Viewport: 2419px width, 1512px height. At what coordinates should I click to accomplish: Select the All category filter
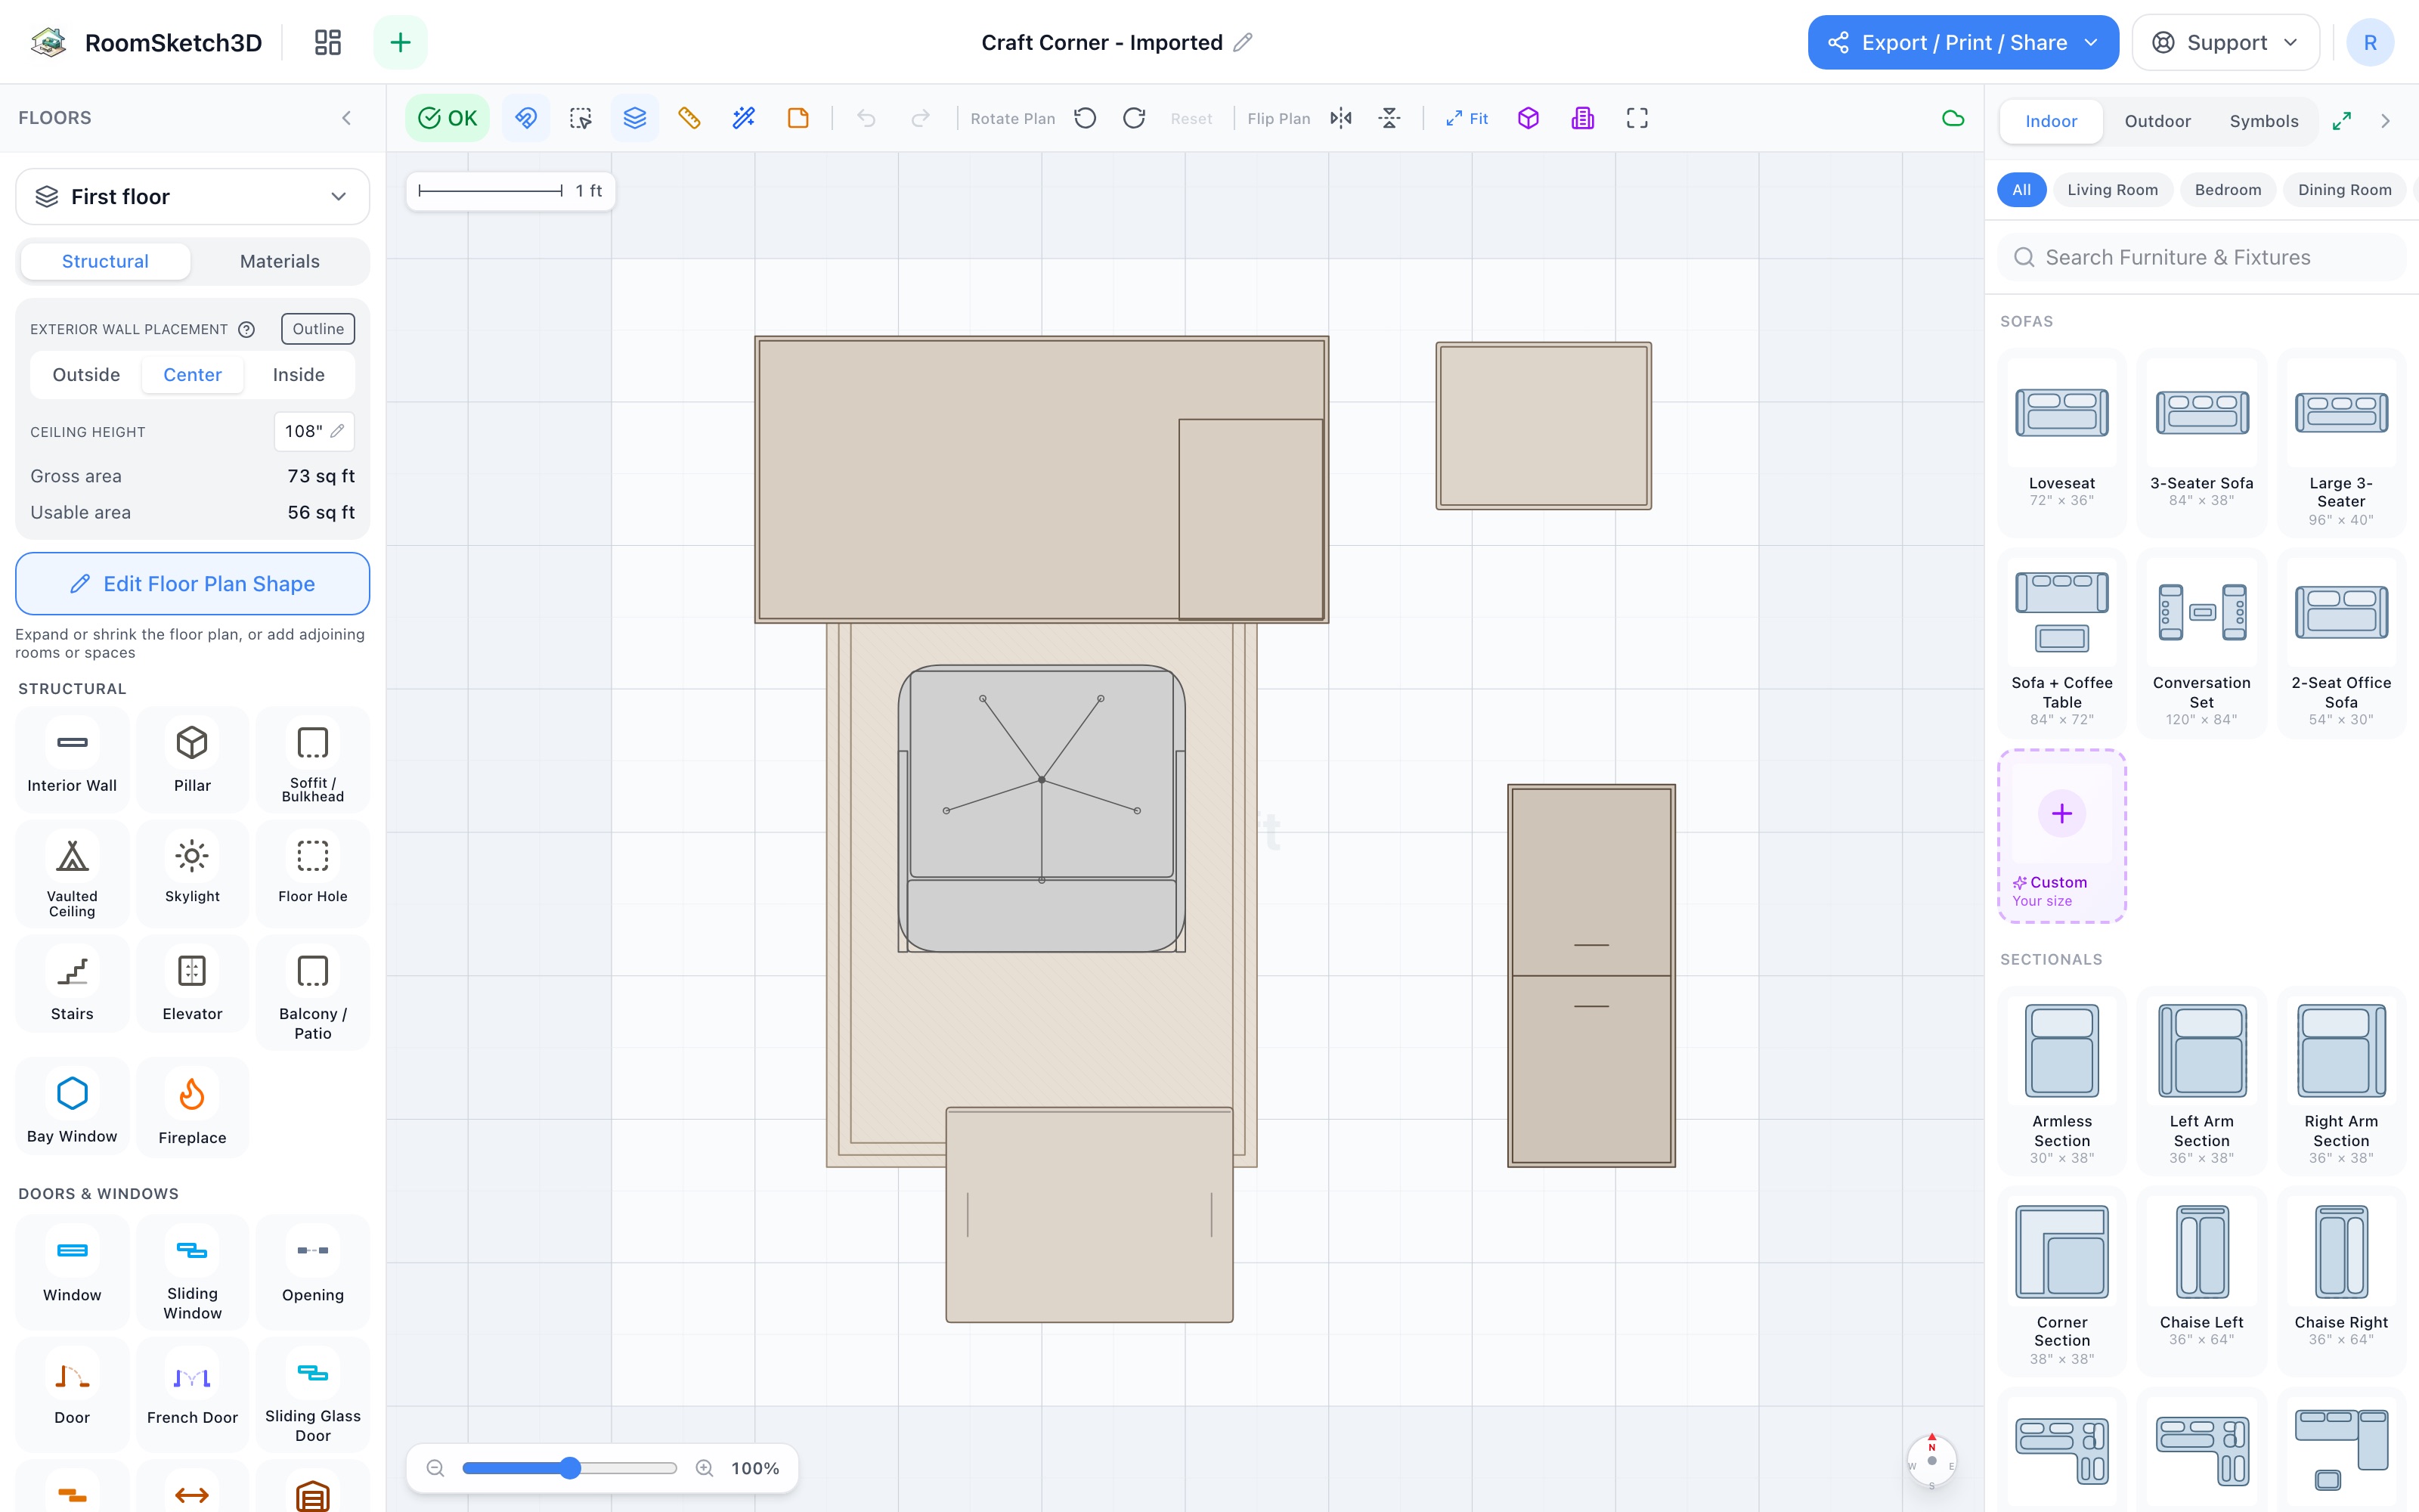click(x=2021, y=190)
